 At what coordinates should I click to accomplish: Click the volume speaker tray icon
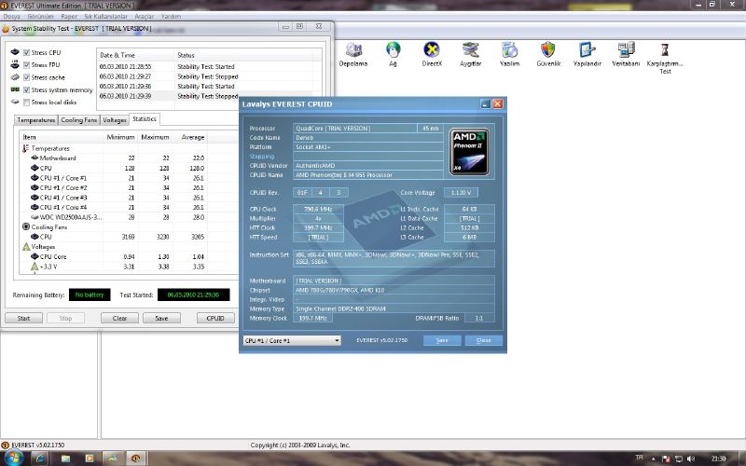(690, 459)
